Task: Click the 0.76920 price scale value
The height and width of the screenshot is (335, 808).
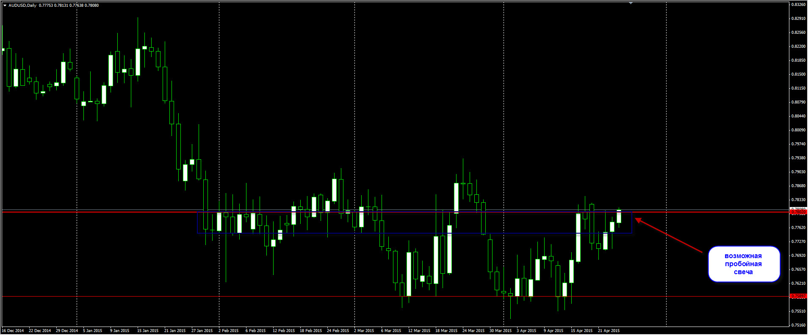Action: tap(799, 256)
